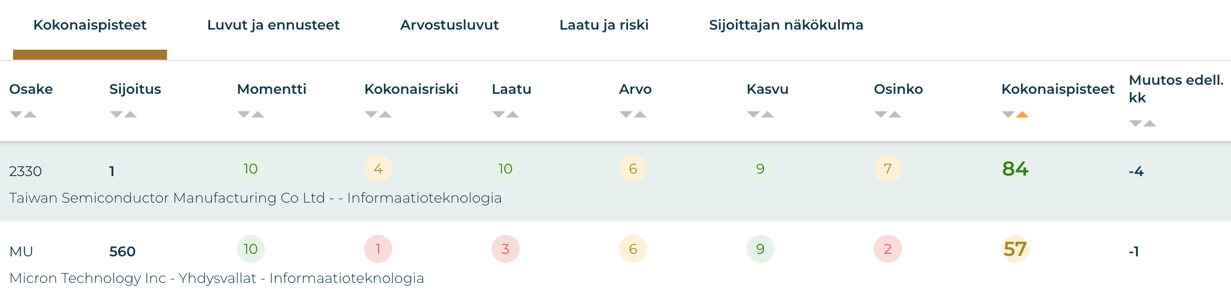Sort Osinko column ascending arrow

[895, 114]
